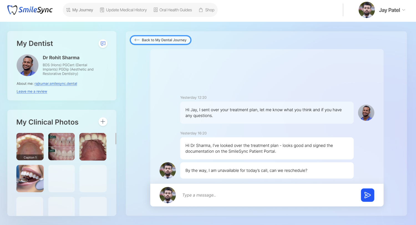Open the My Journey tab
416x225 pixels.
coord(80,10)
